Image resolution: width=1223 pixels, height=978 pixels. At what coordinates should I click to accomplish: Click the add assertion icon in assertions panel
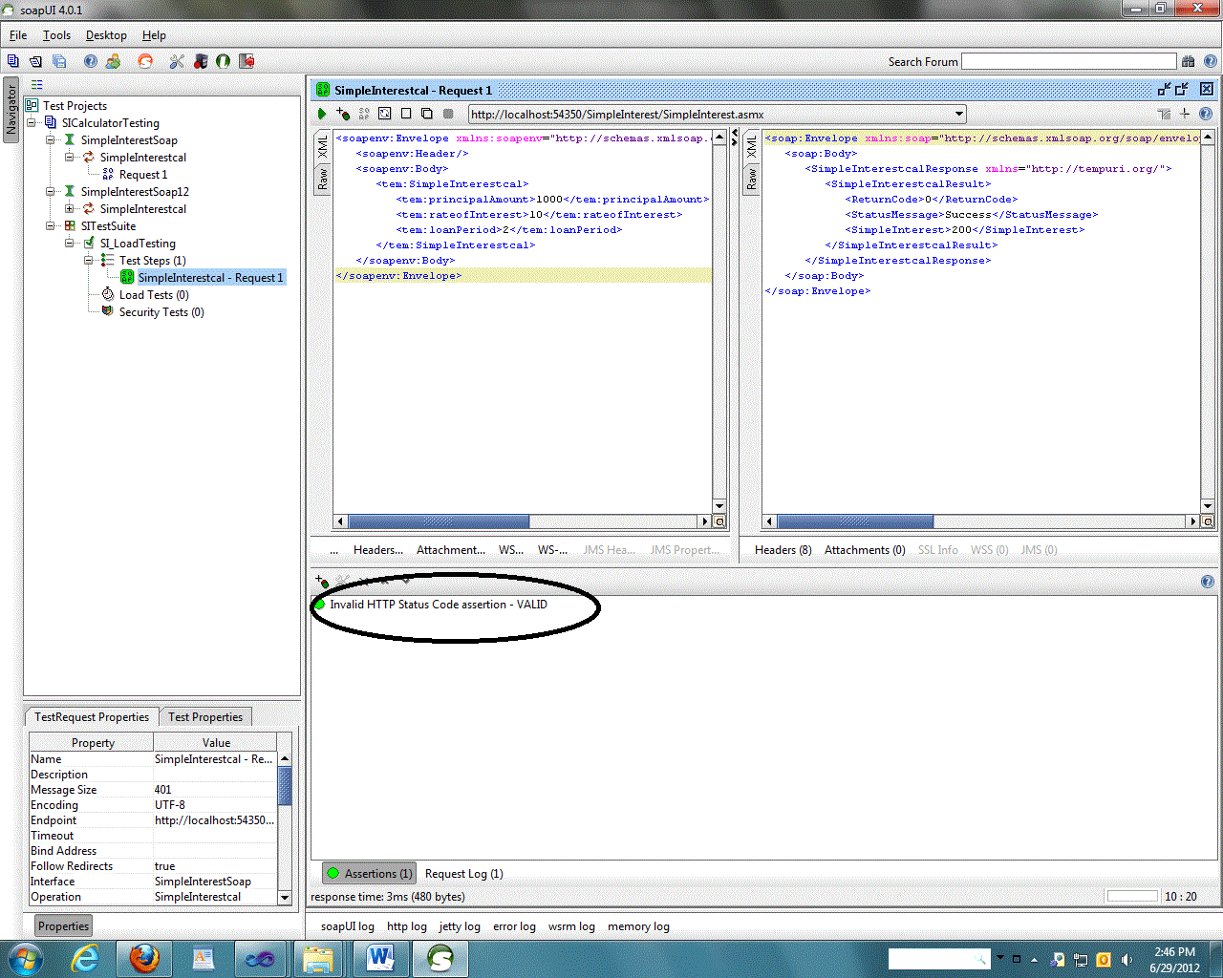point(322,581)
